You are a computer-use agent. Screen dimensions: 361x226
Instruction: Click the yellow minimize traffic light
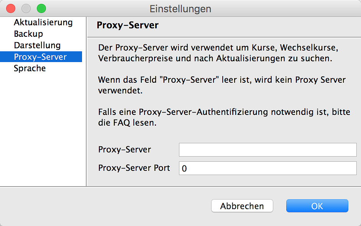tap(26, 7)
